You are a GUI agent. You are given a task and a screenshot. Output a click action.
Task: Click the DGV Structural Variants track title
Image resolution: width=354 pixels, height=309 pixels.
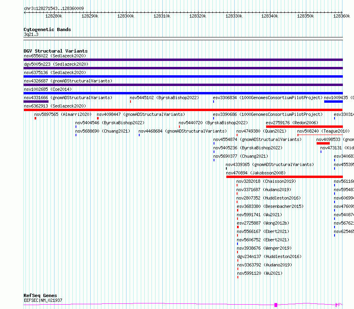point(56,51)
